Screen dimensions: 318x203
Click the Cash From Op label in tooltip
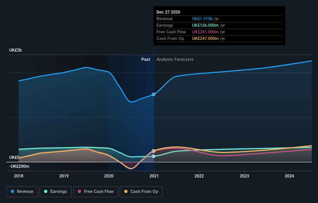click(x=170, y=38)
